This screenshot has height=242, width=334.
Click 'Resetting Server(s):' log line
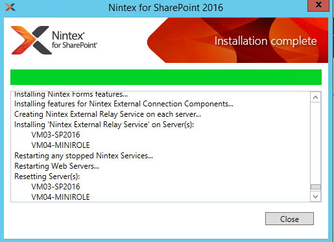tap(47, 176)
